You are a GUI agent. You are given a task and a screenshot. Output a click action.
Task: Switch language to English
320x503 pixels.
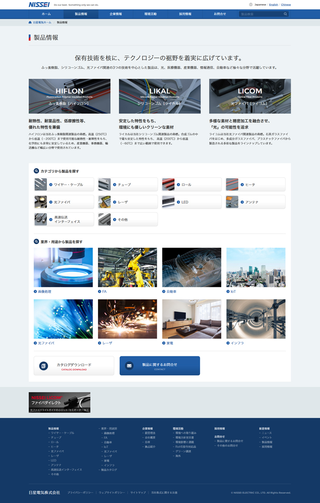pos(274,5)
